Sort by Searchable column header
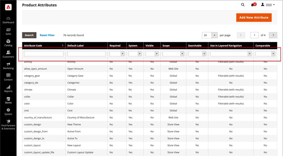This screenshot has width=283, height=156. tap(197, 45)
